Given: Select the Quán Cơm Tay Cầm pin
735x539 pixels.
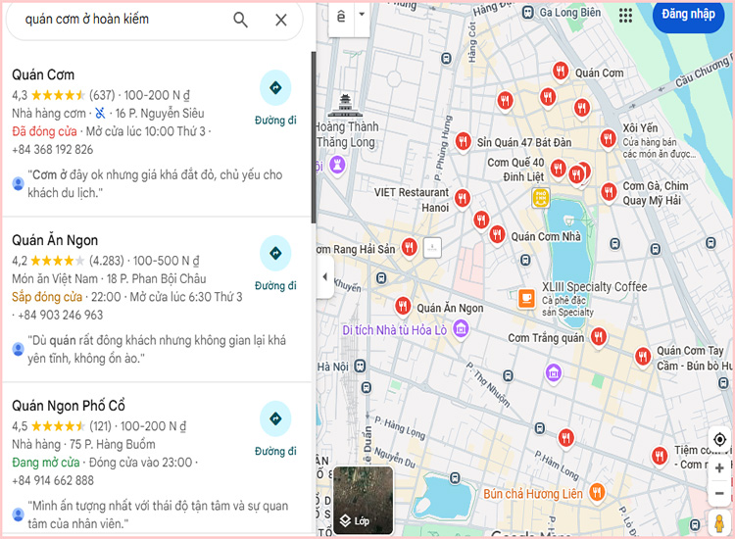Looking at the screenshot, I should pos(643,357).
